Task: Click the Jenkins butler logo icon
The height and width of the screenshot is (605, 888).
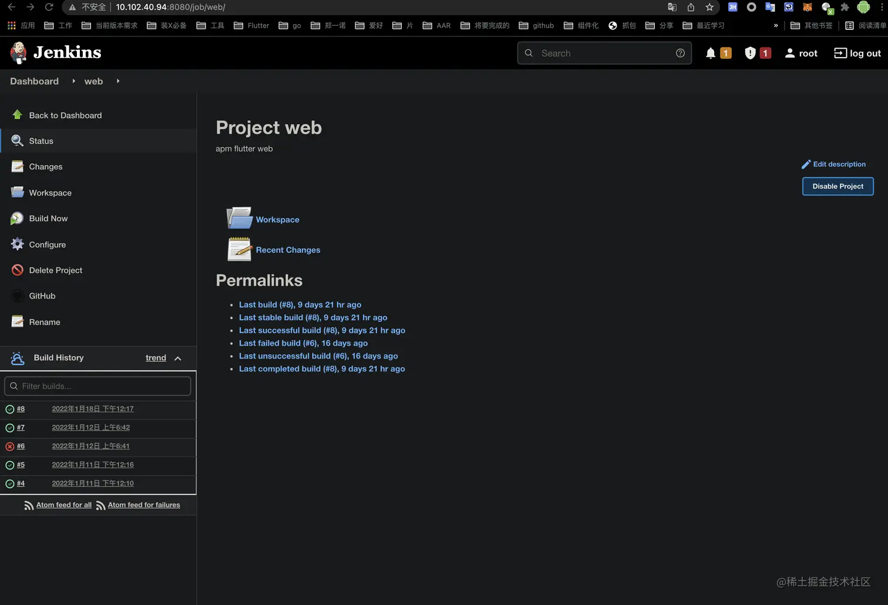Action: 18,53
